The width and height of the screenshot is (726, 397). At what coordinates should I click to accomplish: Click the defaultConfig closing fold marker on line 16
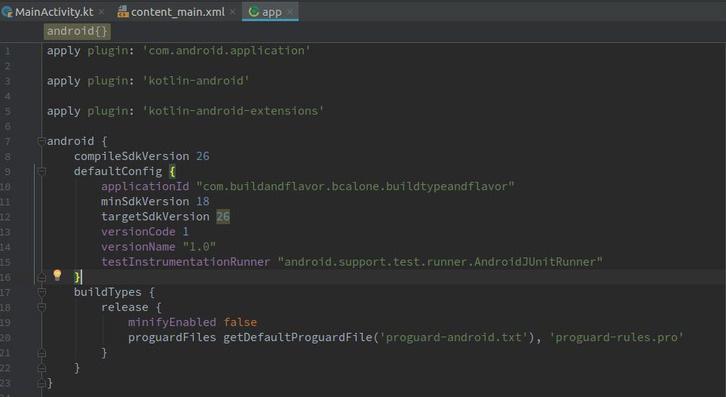[x=41, y=277]
